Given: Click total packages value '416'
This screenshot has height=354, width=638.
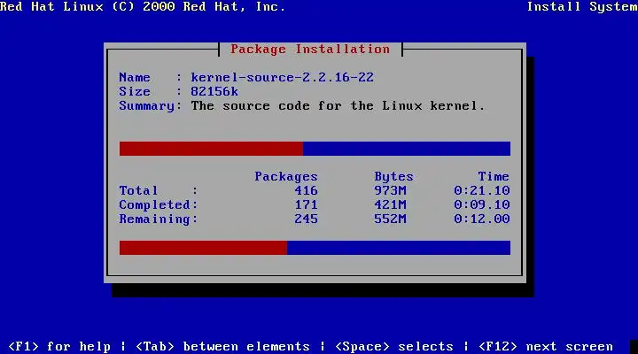Looking at the screenshot, I should coord(306,190).
